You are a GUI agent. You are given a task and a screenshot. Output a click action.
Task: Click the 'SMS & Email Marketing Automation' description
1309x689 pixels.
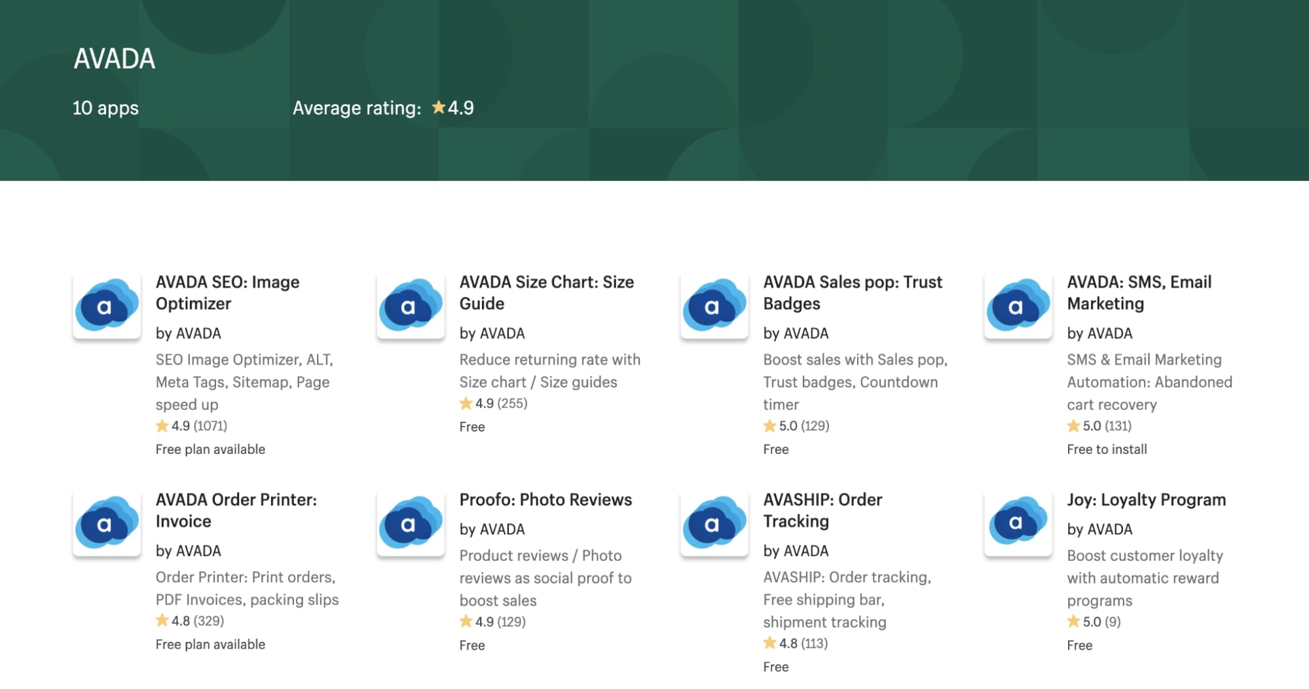point(1149,382)
